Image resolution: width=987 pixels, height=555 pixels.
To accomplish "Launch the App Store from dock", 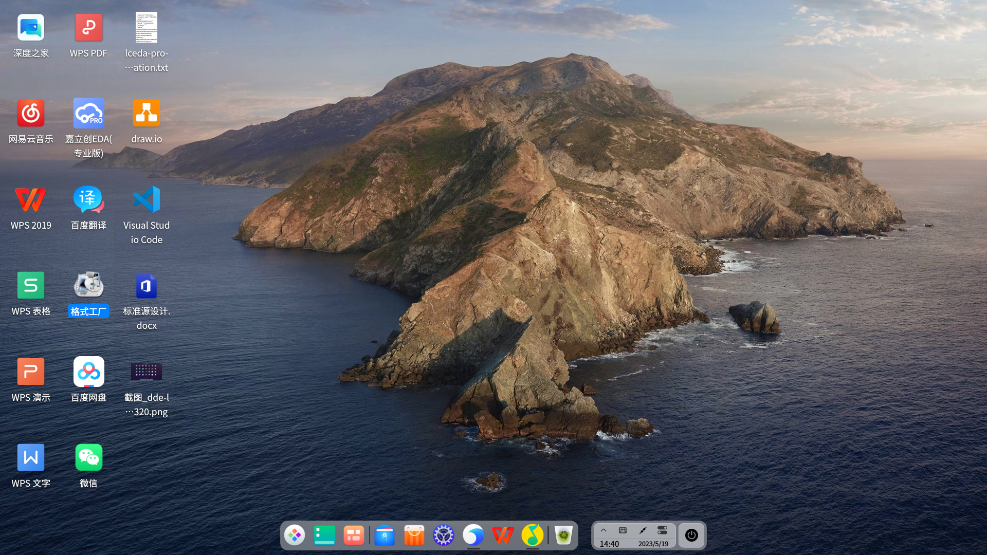I will click(x=414, y=535).
